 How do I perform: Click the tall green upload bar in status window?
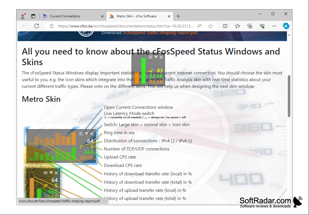coord(143,71)
